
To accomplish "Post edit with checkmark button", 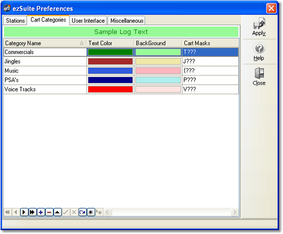I will tap(66, 213).
